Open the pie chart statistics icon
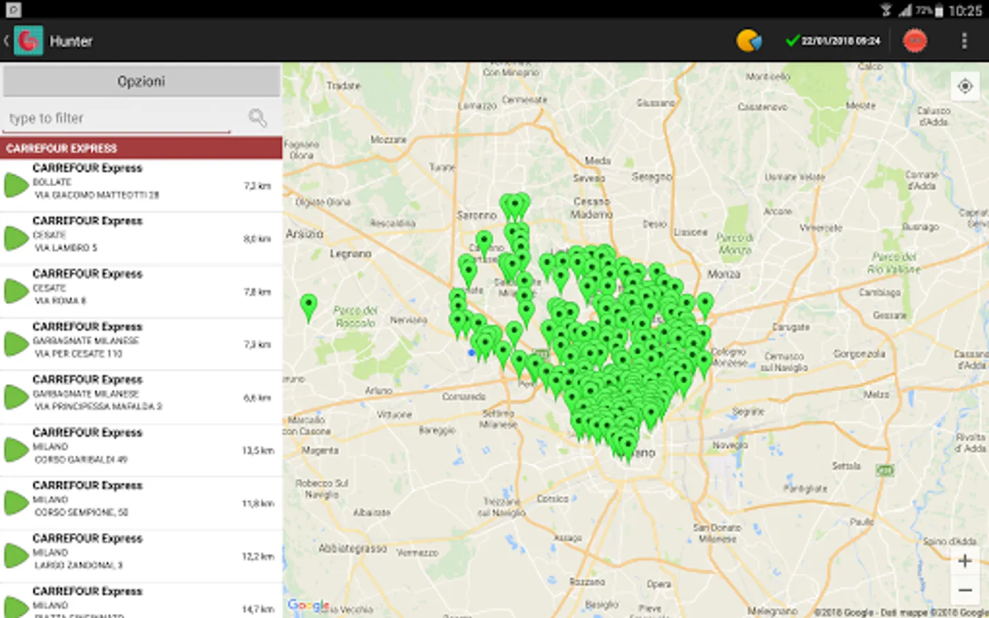Screen dimensions: 989x618 pyautogui.click(x=749, y=41)
